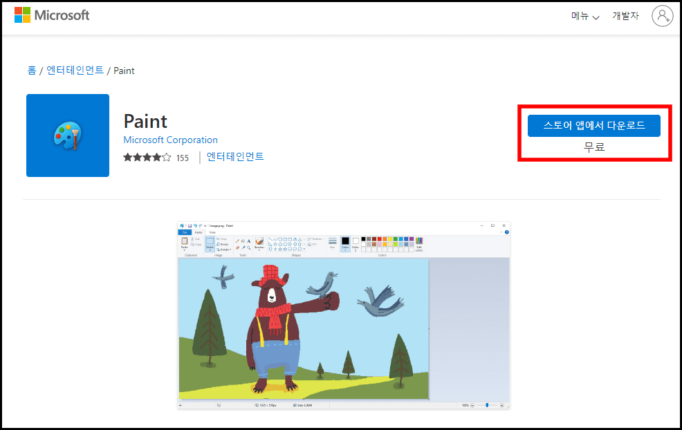Click the 155 rating count
Image resolution: width=682 pixels, height=430 pixels.
[x=183, y=158]
